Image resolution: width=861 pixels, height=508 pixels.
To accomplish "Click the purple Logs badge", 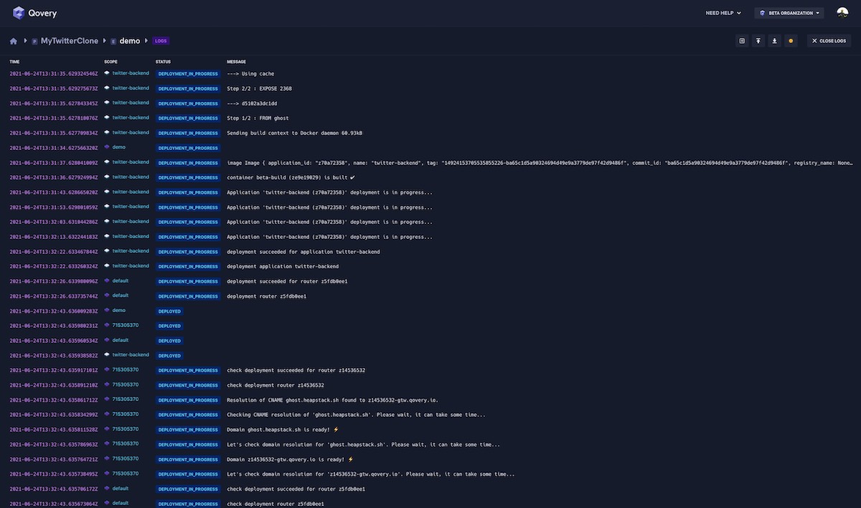I will pyautogui.click(x=161, y=41).
